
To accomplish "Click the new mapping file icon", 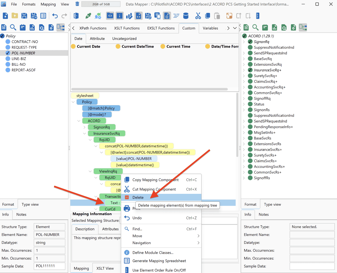I will [x=5, y=16].
